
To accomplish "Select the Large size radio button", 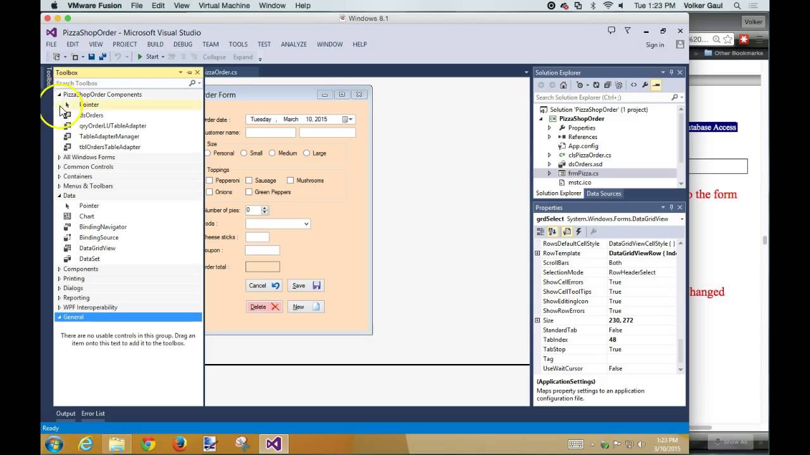I will pyautogui.click(x=306, y=153).
